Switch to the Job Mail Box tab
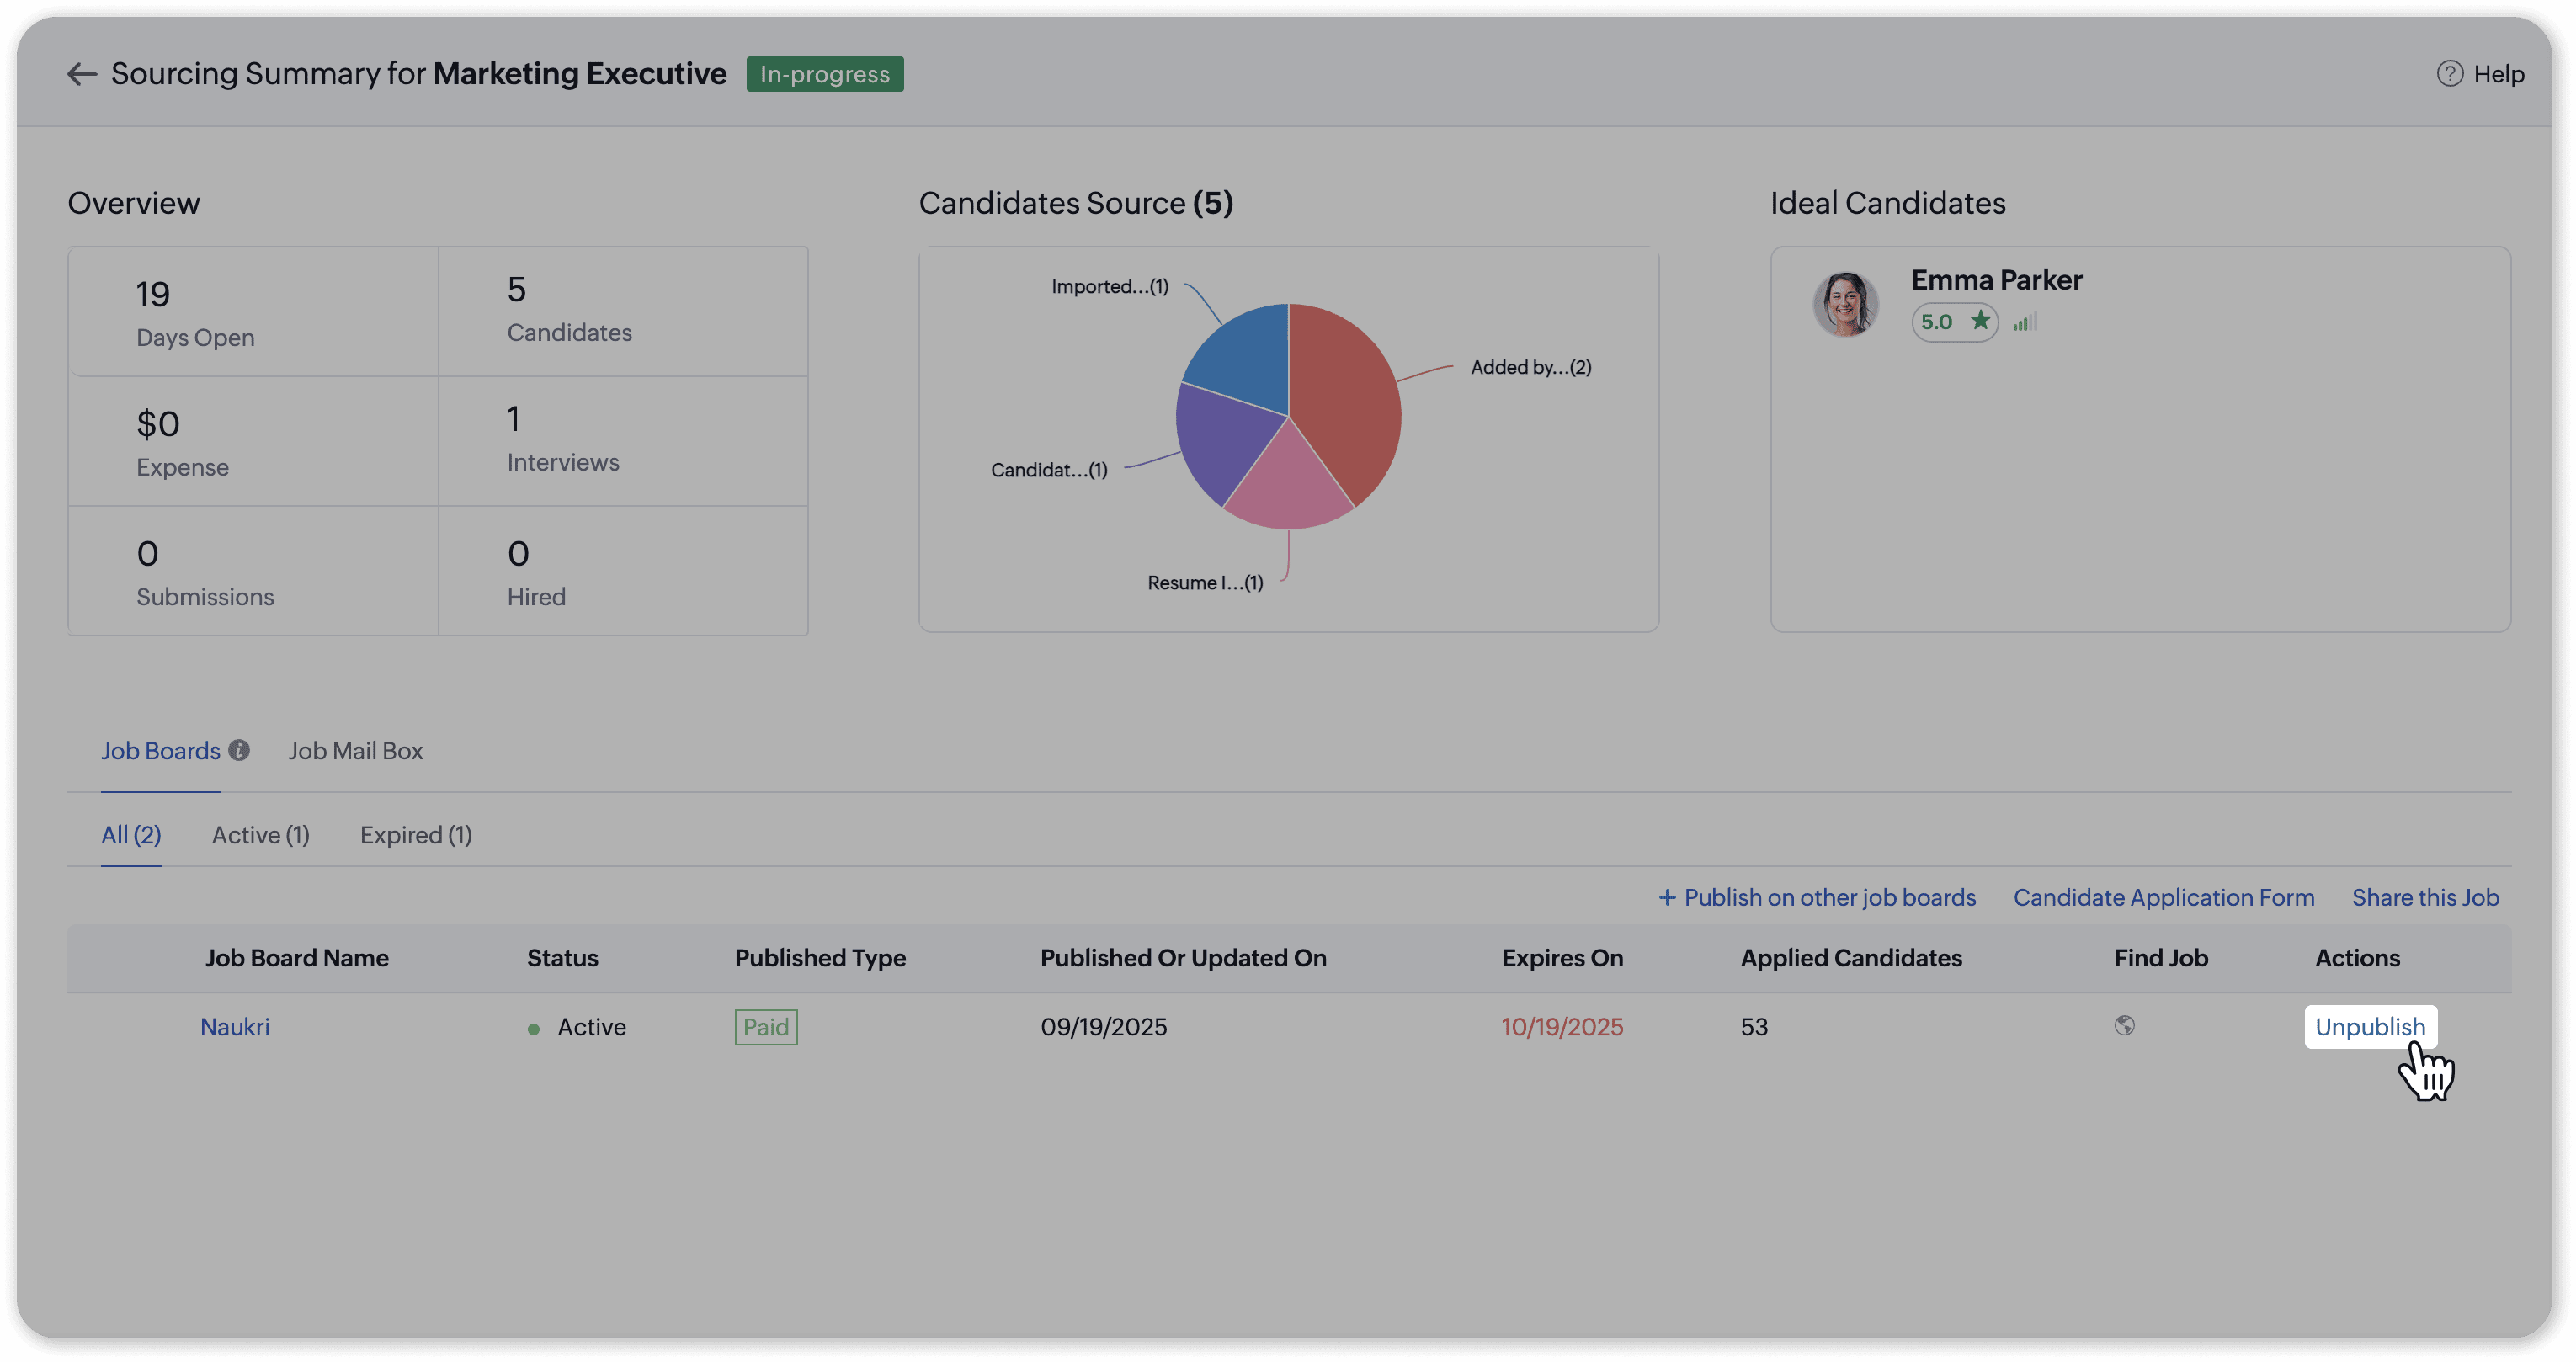This screenshot has height=1362, width=2576. coord(355,751)
